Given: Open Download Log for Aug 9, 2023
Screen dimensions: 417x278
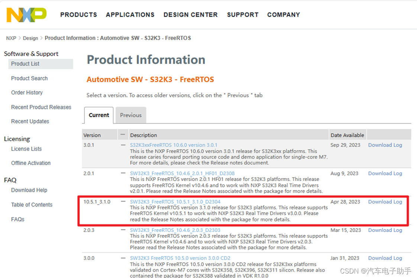Looking at the screenshot, I should tap(385, 174).
